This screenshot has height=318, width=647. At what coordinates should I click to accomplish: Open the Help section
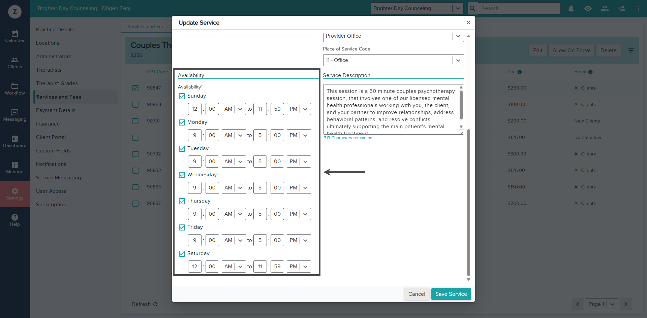pyautogui.click(x=15, y=220)
